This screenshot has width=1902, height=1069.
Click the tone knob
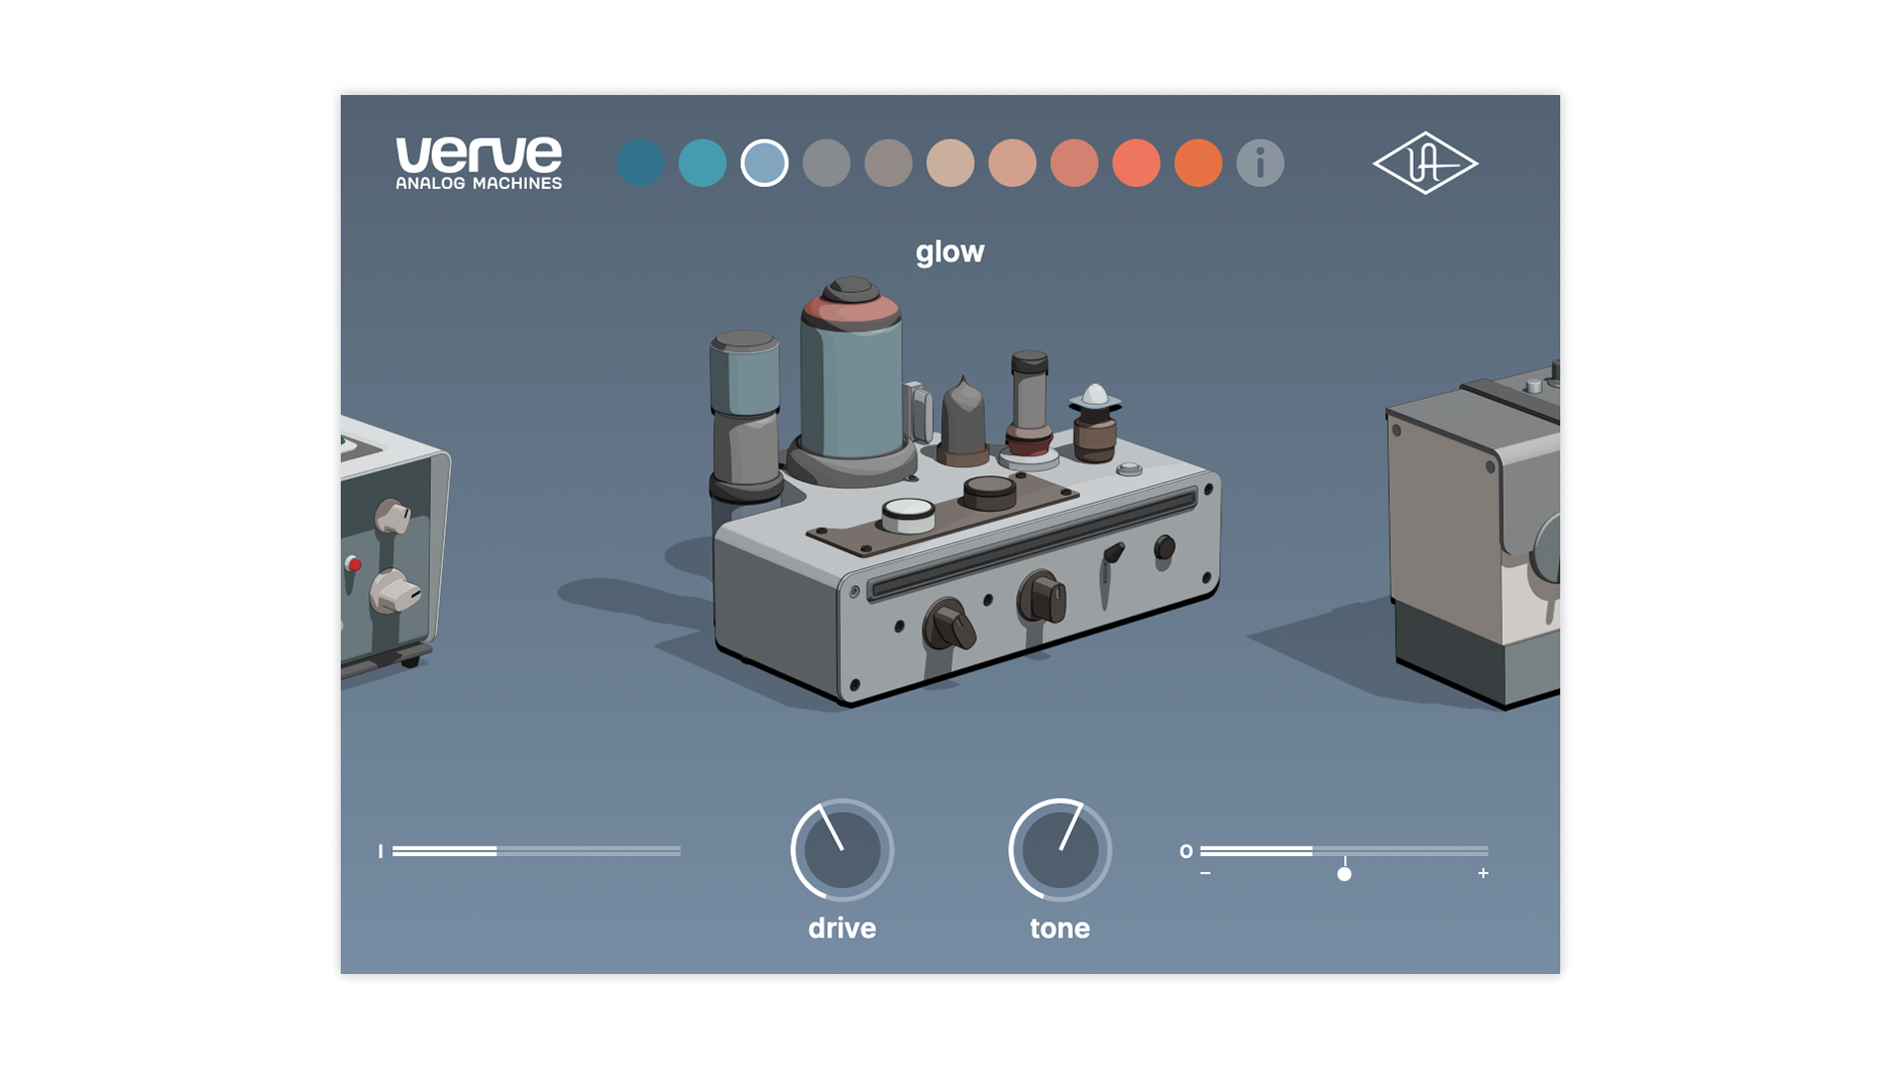point(1060,850)
